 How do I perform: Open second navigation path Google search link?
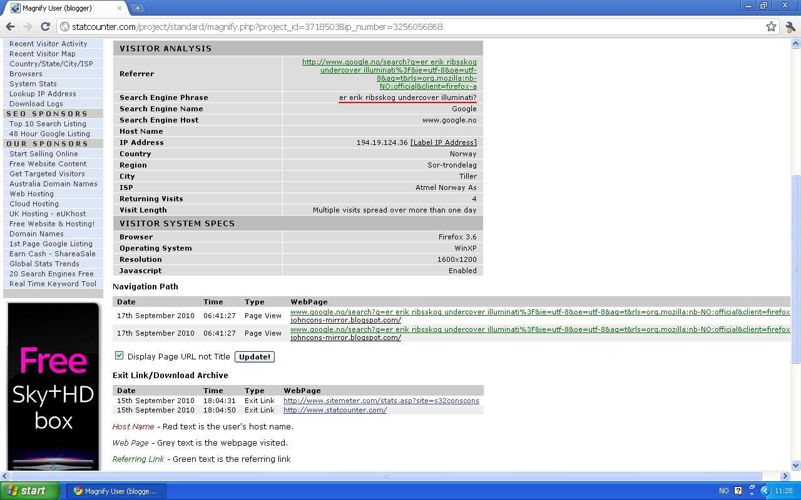540,329
